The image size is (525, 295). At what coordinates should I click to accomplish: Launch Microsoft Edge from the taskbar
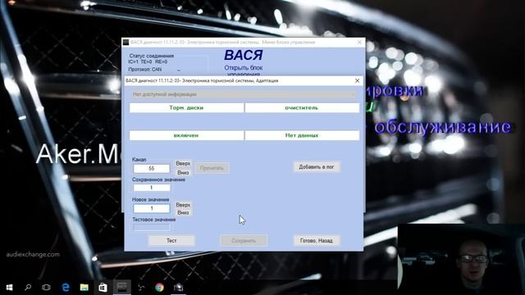tap(66, 288)
